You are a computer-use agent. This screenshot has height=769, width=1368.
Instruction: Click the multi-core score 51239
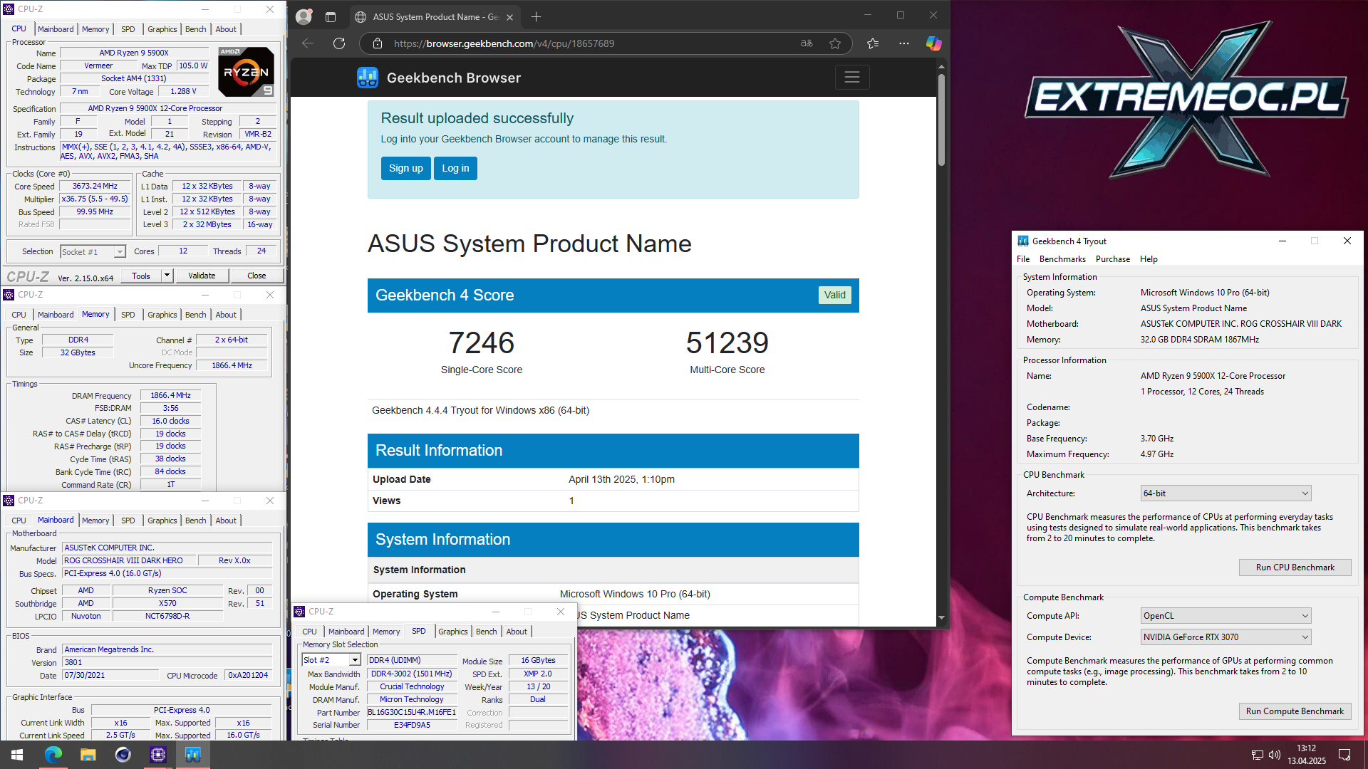pos(727,343)
